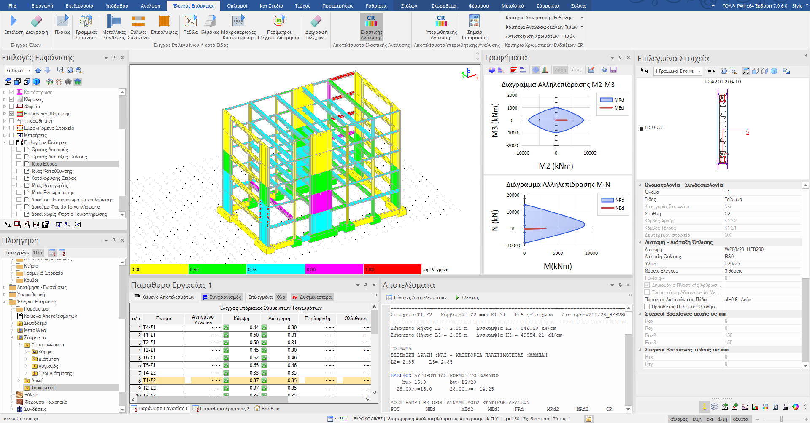This screenshot has width=810, height=423.
Task: Open the Μεταλλικές Συνδέσεις tool
Action: coord(114,21)
